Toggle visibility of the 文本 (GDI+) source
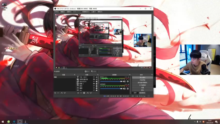The width and height of the screenshot is (220, 124). pos(94,77)
